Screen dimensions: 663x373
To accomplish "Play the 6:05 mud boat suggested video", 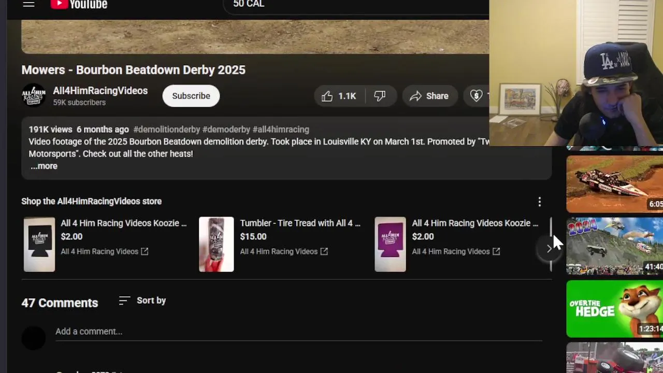I will (x=614, y=184).
